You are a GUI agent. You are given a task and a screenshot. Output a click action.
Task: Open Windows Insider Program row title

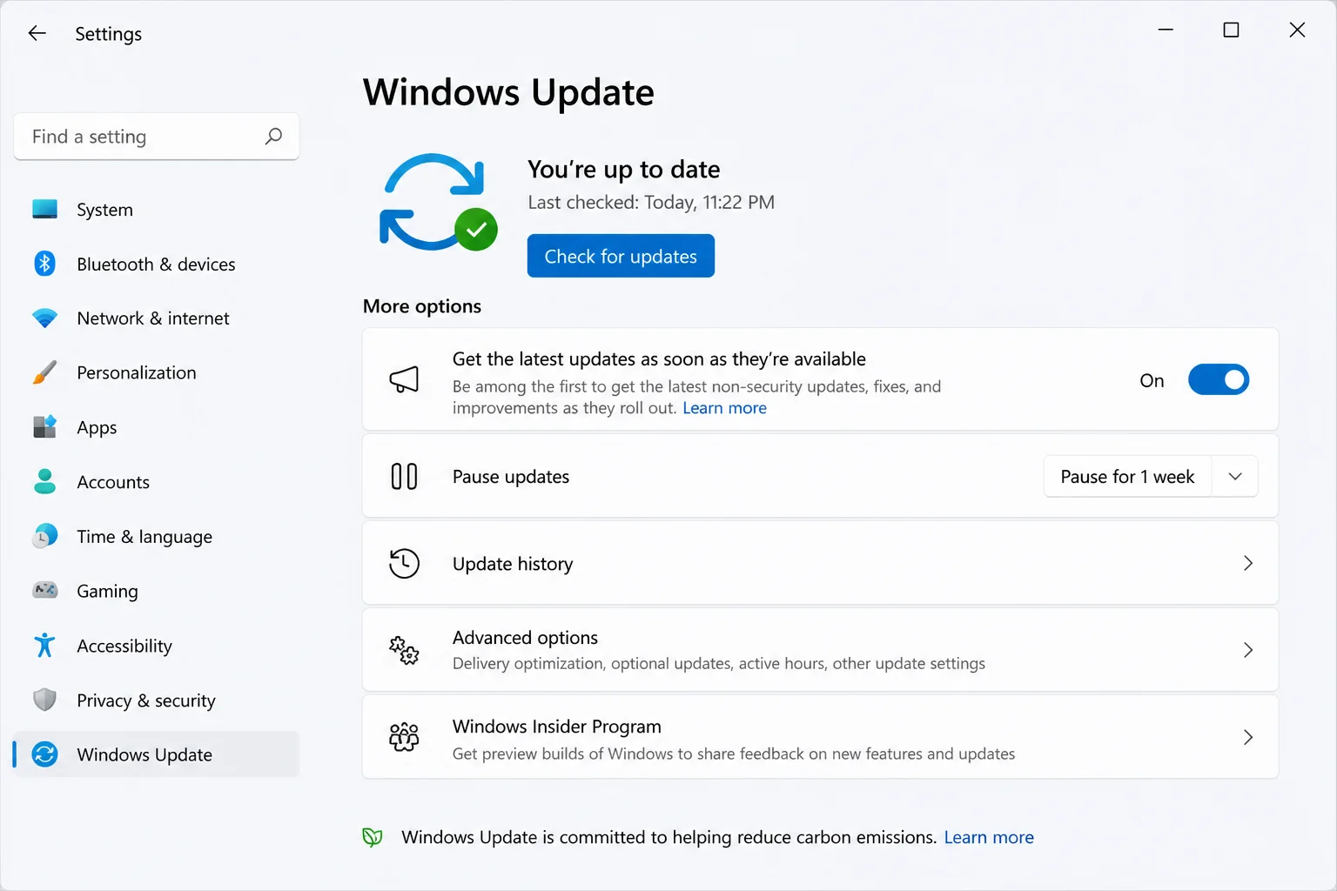[557, 727]
